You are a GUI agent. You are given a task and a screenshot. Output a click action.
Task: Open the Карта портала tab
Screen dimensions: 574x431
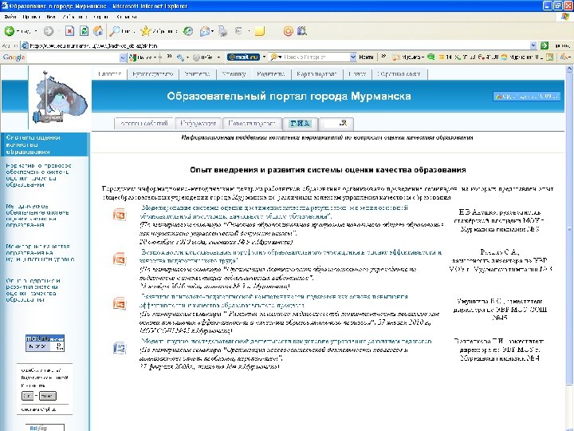tap(316, 74)
